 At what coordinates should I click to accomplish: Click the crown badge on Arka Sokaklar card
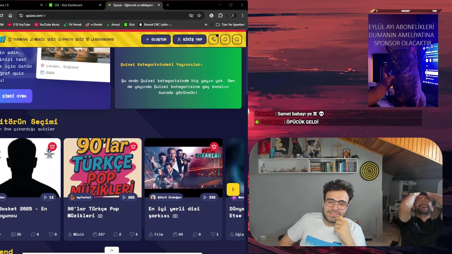[x=214, y=146]
